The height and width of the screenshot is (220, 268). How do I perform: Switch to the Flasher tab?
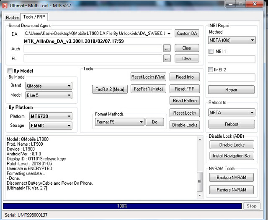pos(12,18)
